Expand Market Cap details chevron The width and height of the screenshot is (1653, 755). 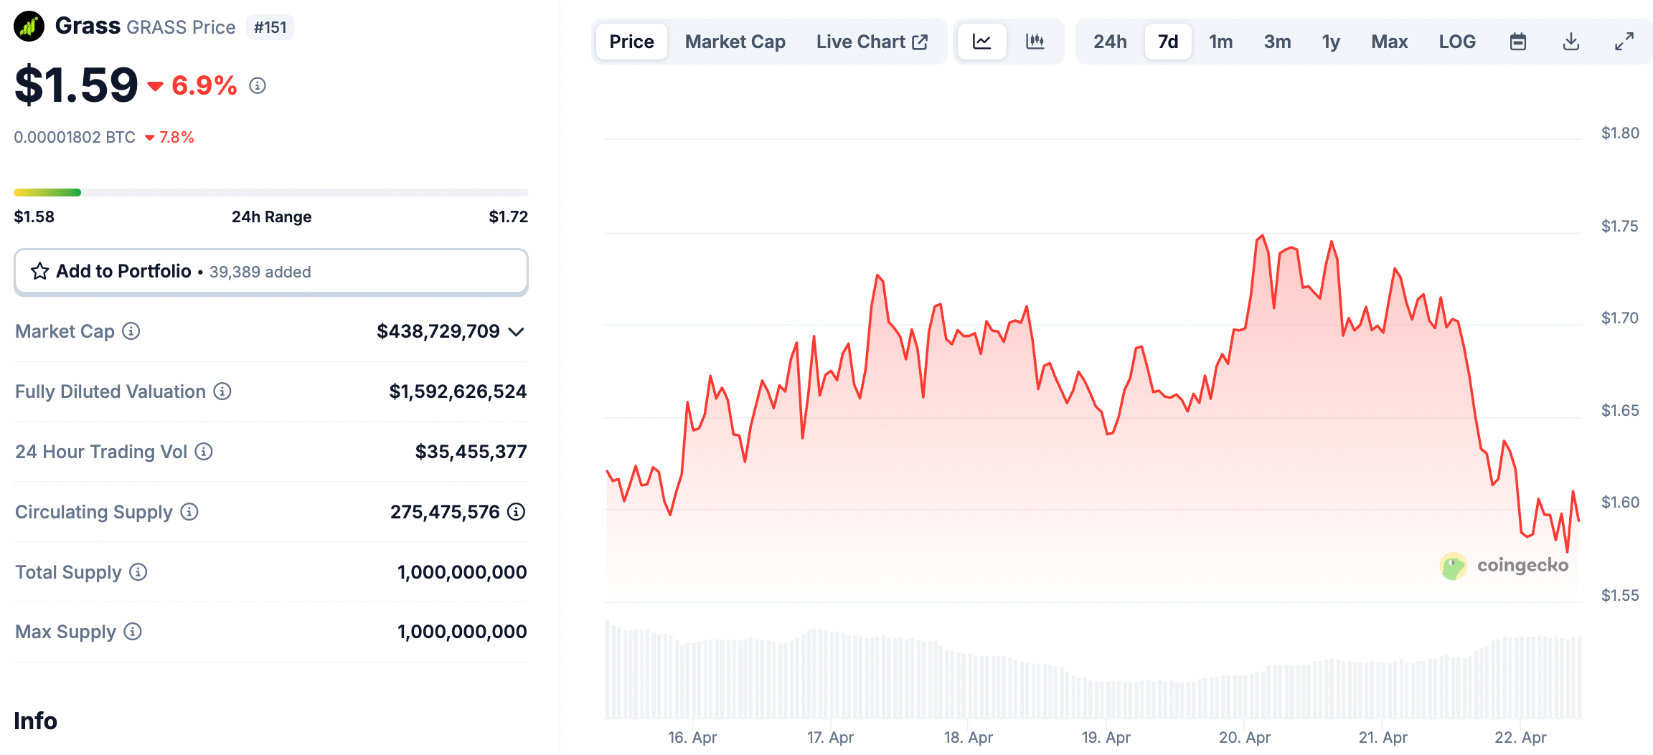tap(517, 331)
